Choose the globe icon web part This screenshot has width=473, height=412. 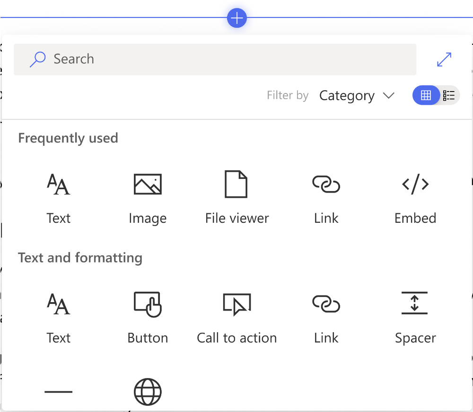point(148,392)
